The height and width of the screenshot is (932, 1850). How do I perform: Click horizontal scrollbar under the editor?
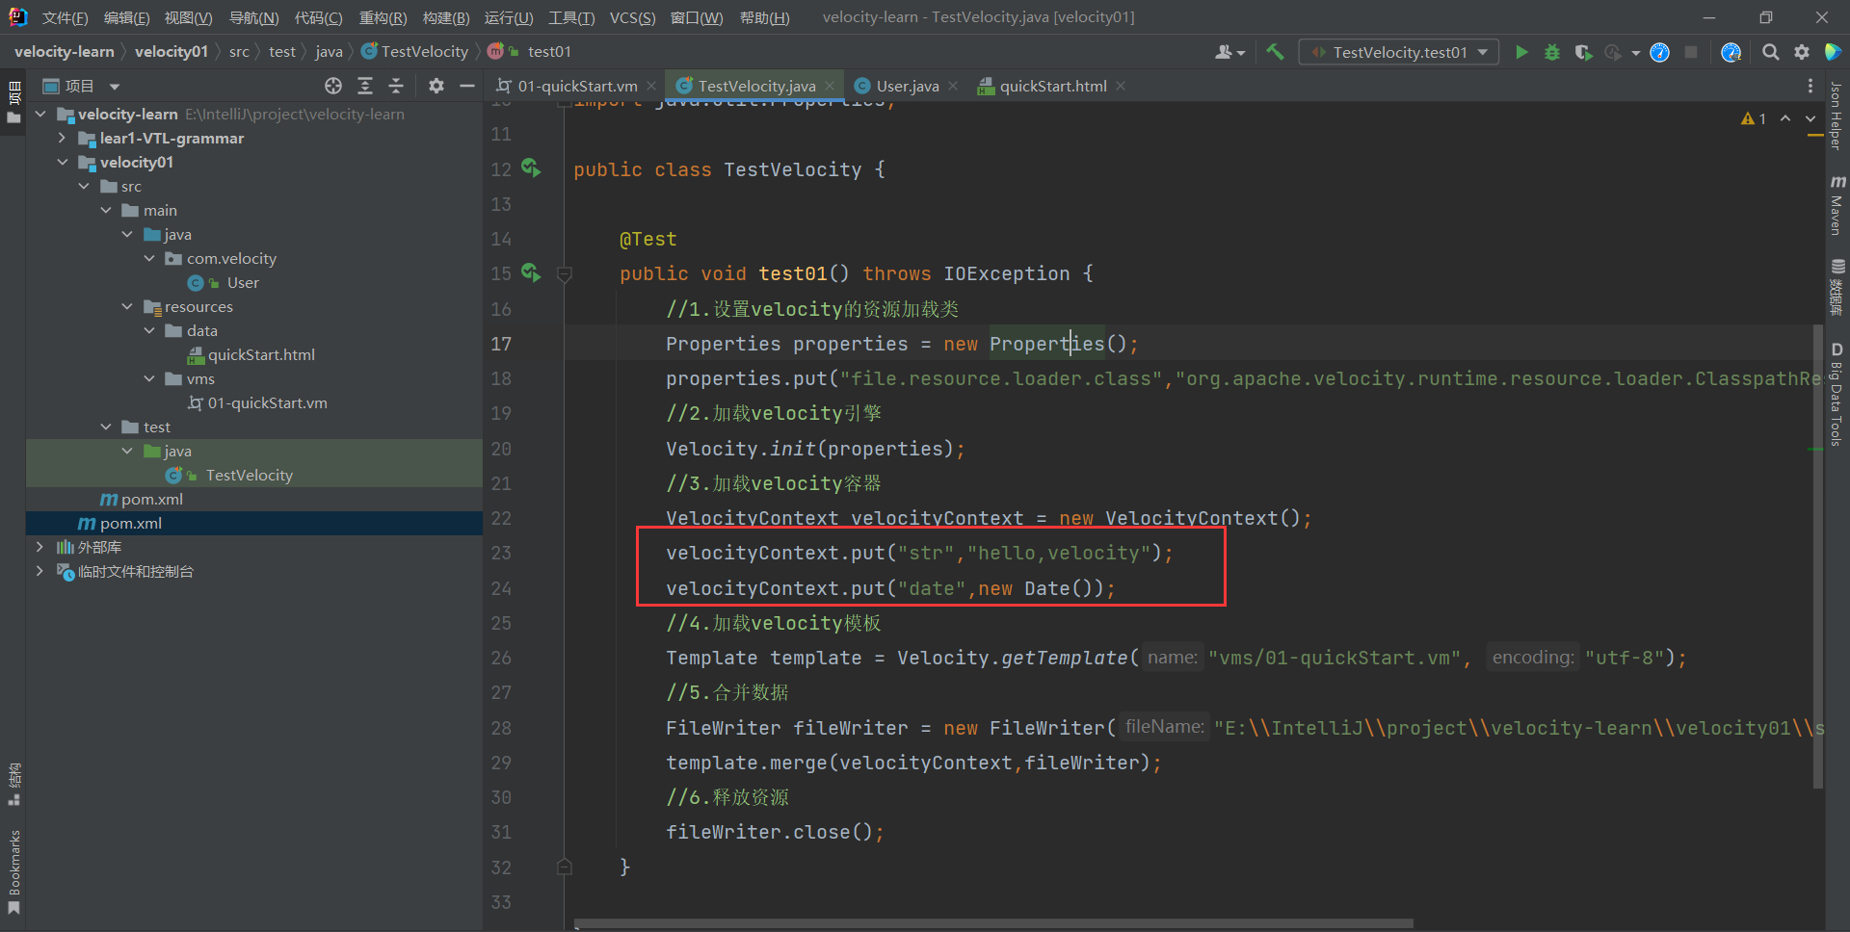point(993,923)
